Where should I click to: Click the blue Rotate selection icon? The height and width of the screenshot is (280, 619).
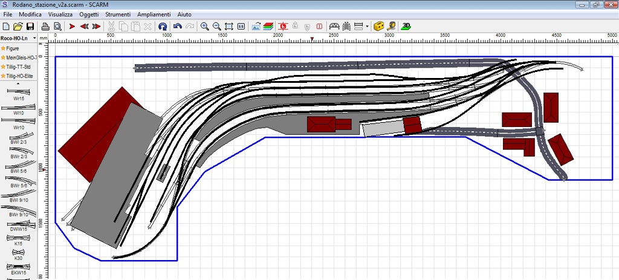tap(163, 27)
